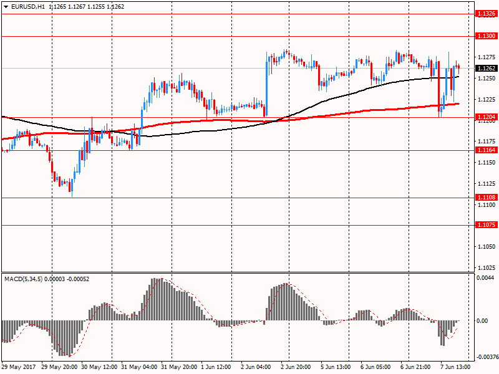Click the EURUSD,H1 chart title text

(28, 6)
